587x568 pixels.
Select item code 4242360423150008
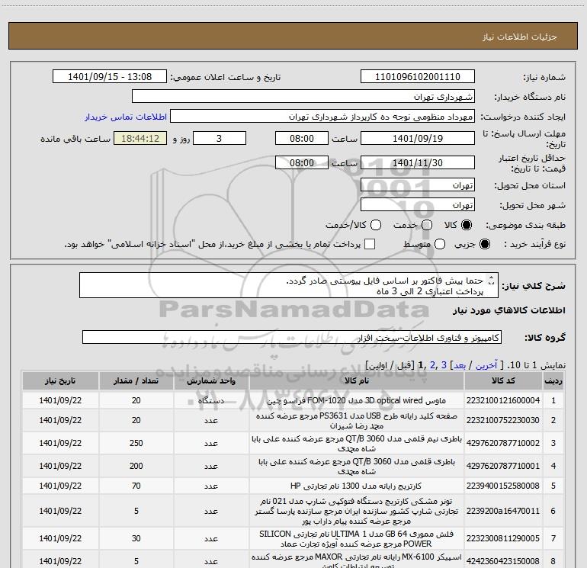[503, 561]
